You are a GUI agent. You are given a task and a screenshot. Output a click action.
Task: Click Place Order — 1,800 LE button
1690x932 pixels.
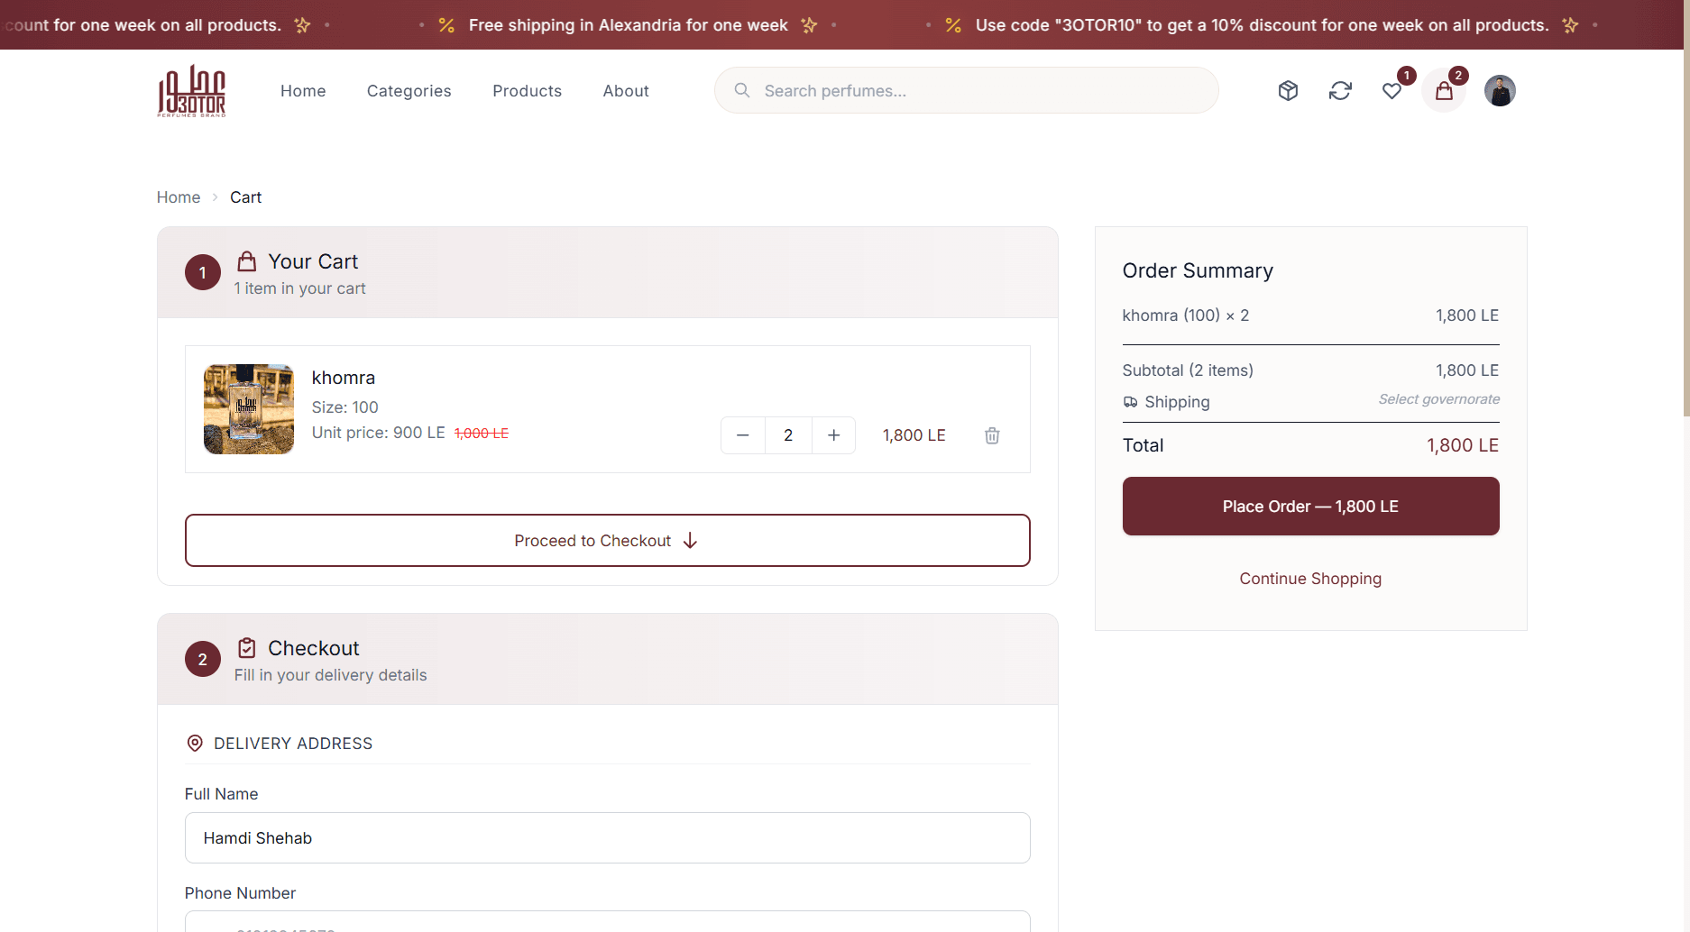click(1310, 507)
